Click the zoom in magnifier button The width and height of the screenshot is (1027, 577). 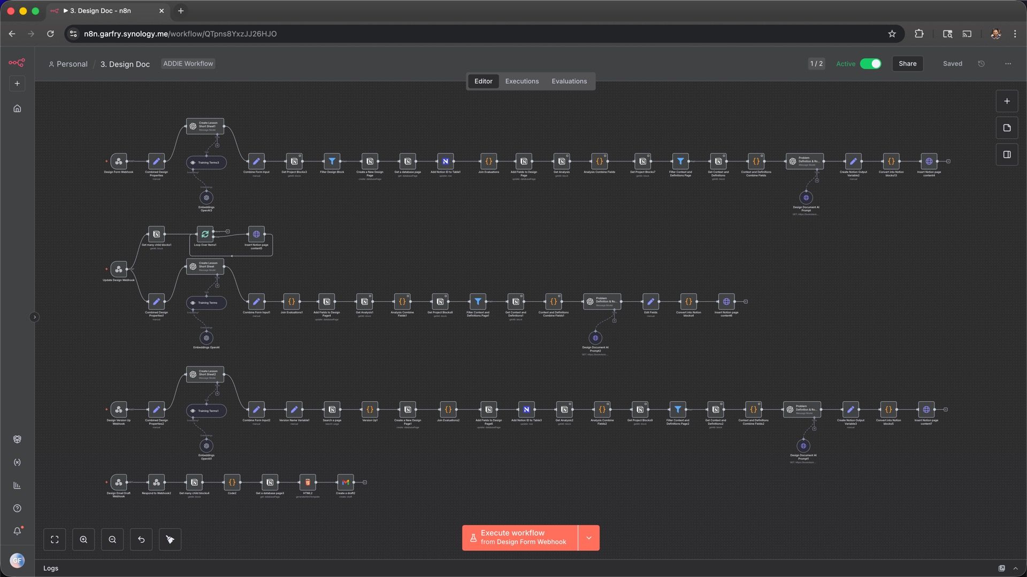point(83,540)
